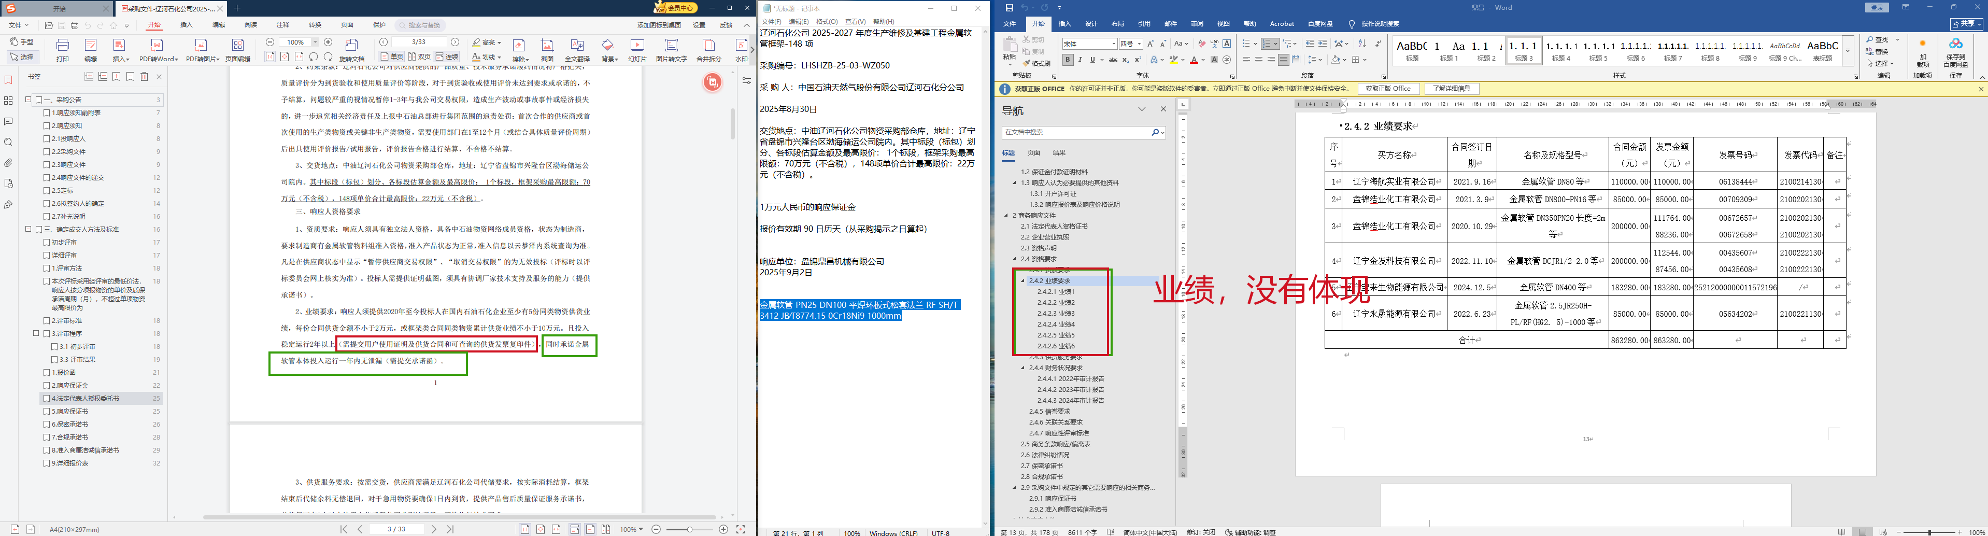Open the 100% zoom dropdown in PDF toolbar

(x=315, y=43)
